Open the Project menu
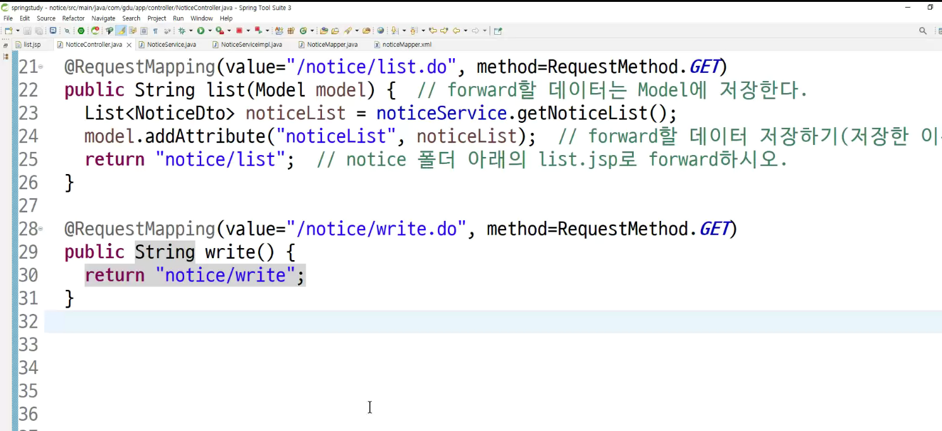This screenshot has width=942, height=431. pyautogui.click(x=157, y=18)
